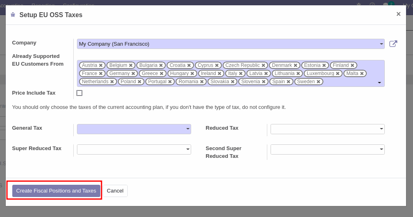Remove Sweden tag from country list
This screenshot has width=413, height=217.
(x=318, y=82)
